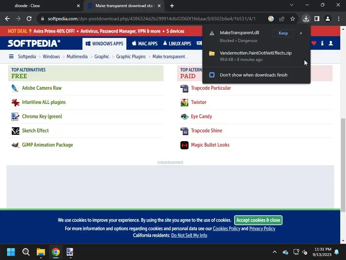Click the browser back arrow
The width and height of the screenshot is (346, 260).
click(7, 19)
